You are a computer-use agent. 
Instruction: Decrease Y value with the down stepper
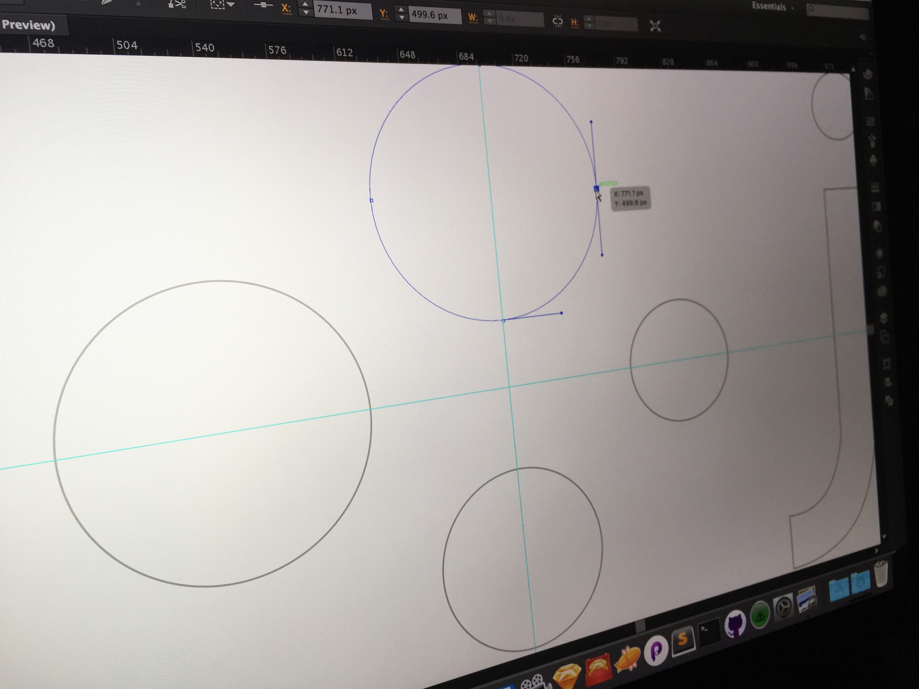pyautogui.click(x=401, y=17)
